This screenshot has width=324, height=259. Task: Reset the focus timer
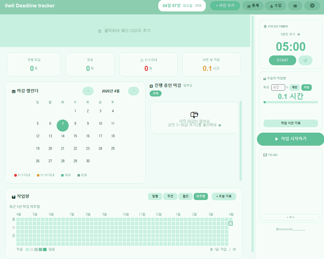(x=305, y=60)
